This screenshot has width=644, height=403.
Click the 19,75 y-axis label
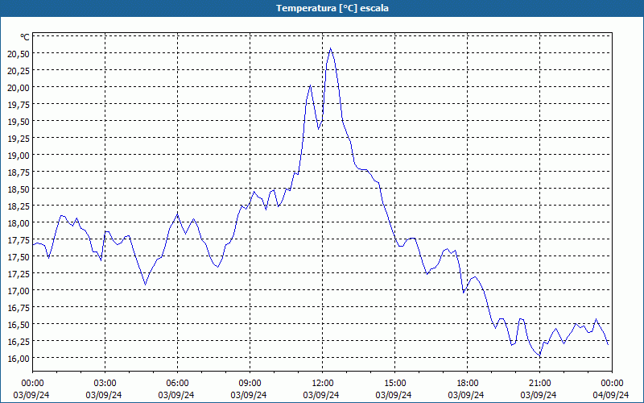pos(19,105)
